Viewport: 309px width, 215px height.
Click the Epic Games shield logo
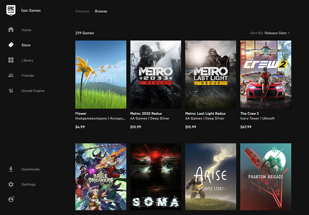point(11,10)
